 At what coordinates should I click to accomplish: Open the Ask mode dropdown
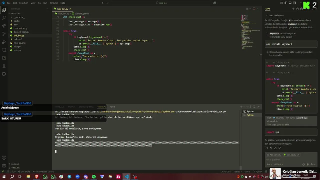[269, 164]
